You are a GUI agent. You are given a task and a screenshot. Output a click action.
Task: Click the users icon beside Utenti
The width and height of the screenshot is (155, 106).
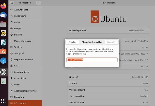point(12,84)
